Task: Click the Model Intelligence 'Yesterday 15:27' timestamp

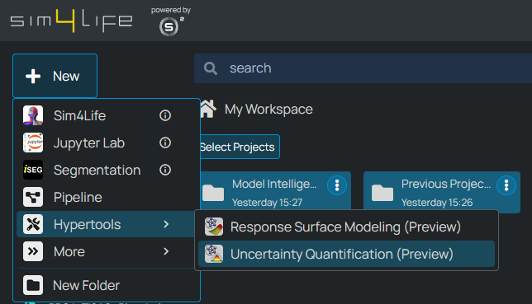Action: [267, 203]
